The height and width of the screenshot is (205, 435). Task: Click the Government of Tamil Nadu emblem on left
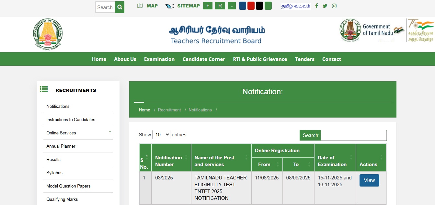click(48, 34)
